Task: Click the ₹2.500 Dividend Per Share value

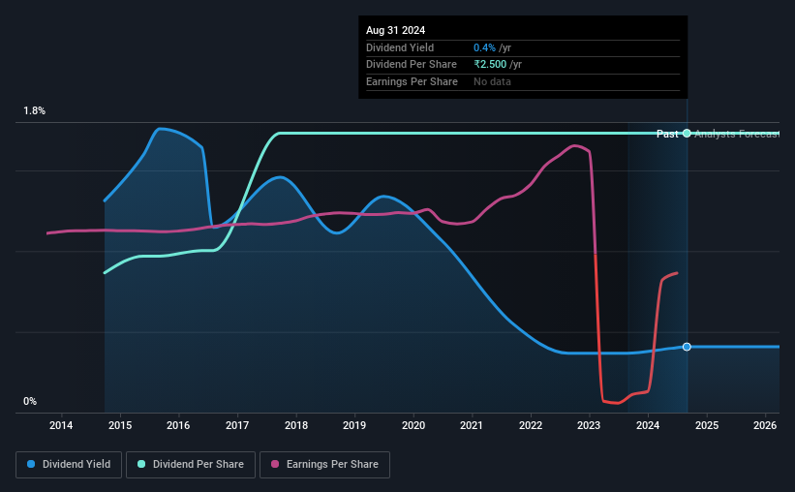Action: click(x=490, y=65)
